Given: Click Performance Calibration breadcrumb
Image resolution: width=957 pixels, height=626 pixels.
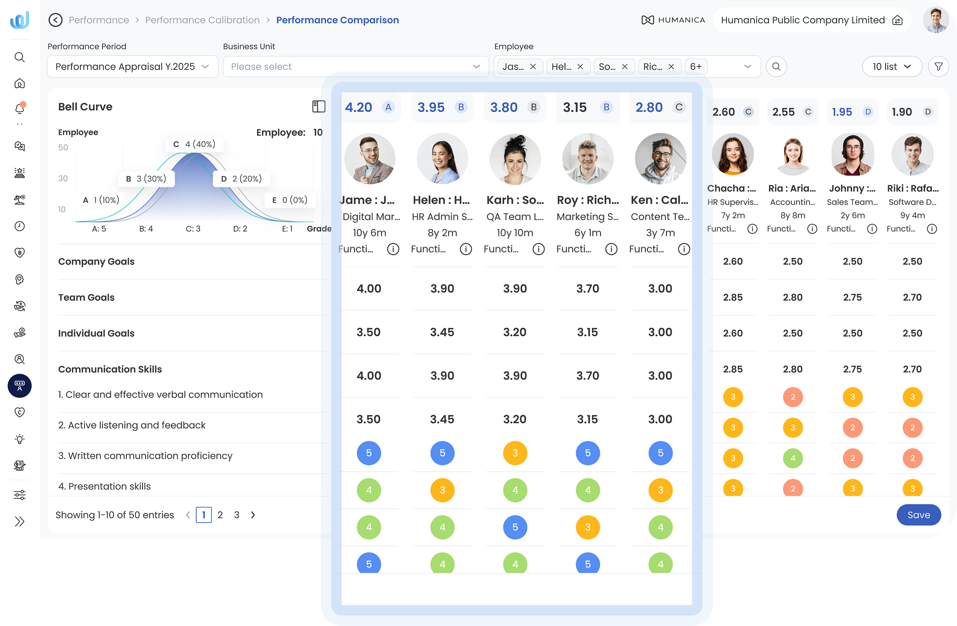Looking at the screenshot, I should click(202, 20).
